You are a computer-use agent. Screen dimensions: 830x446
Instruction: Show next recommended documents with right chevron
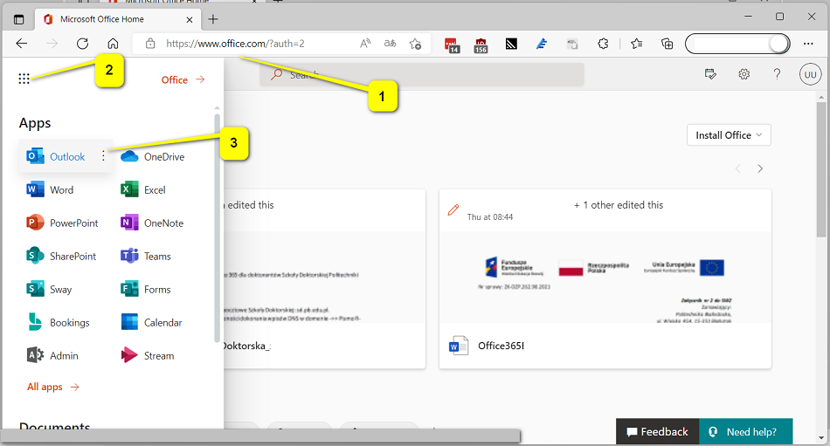pos(760,168)
